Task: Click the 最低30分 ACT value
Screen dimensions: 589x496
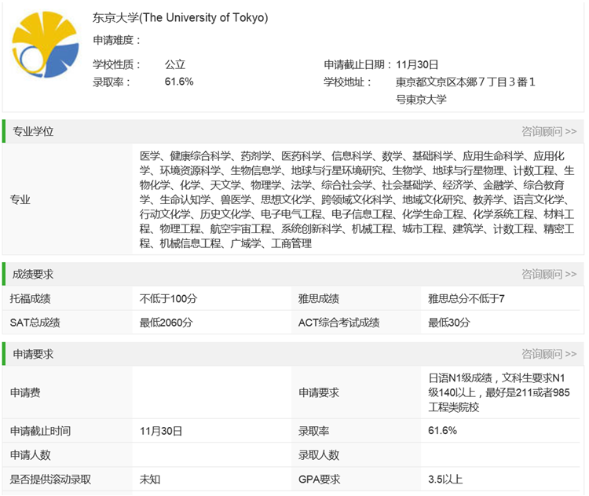Action: point(449,322)
